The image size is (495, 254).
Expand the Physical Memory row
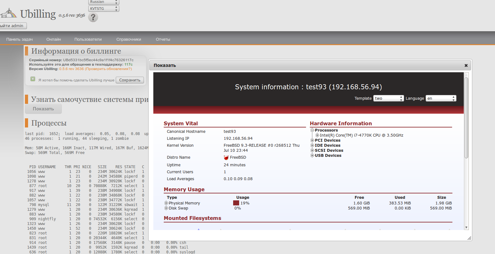(166, 203)
